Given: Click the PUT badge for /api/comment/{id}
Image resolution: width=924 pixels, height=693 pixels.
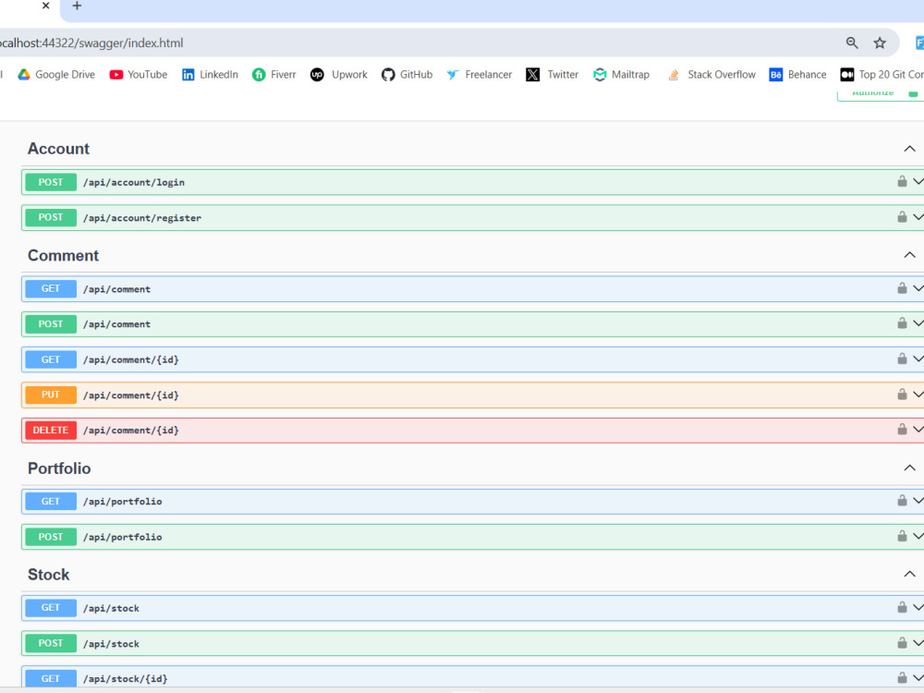Looking at the screenshot, I should 51,395.
